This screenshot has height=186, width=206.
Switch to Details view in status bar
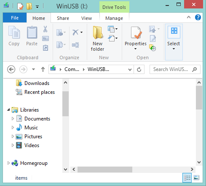point(187,178)
